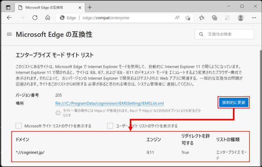The width and height of the screenshot is (262, 167).
Task: Go to the home page
Action: 47,18
